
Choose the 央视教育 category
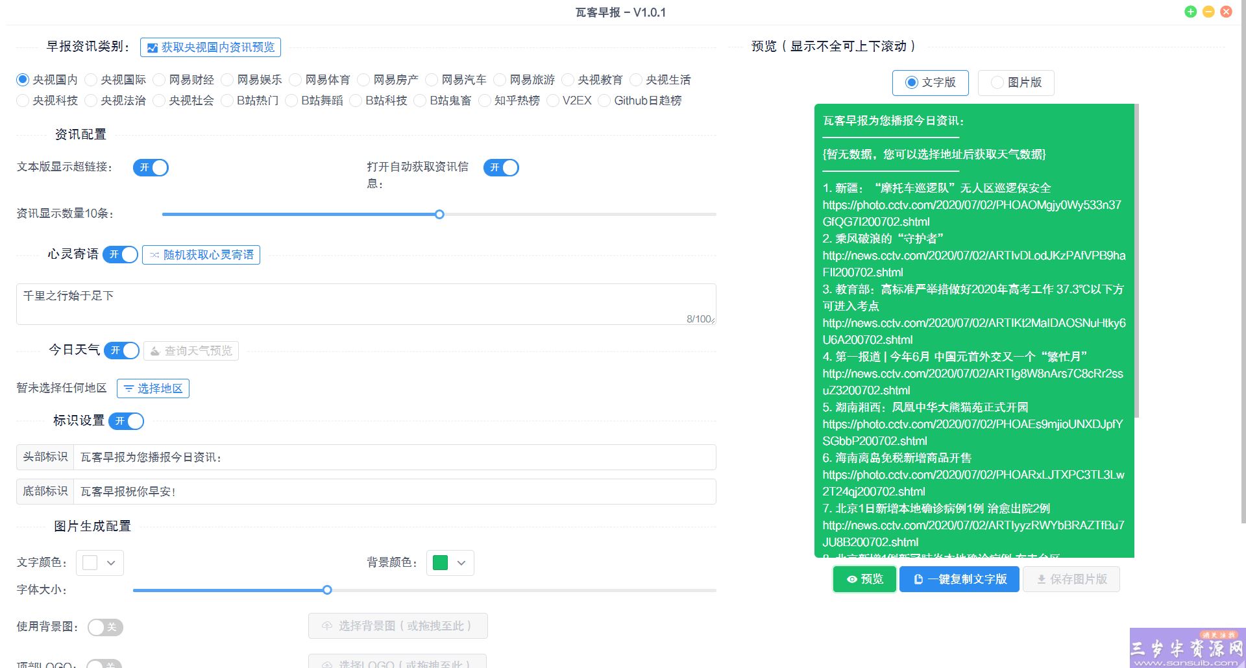tap(592, 80)
